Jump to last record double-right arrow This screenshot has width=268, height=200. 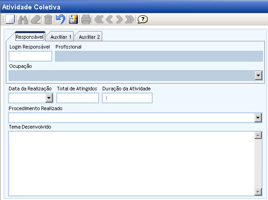point(130,19)
